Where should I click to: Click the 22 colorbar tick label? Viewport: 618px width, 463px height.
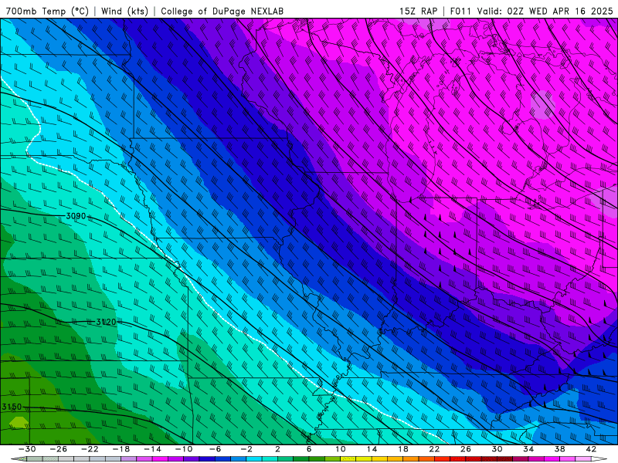point(434,449)
